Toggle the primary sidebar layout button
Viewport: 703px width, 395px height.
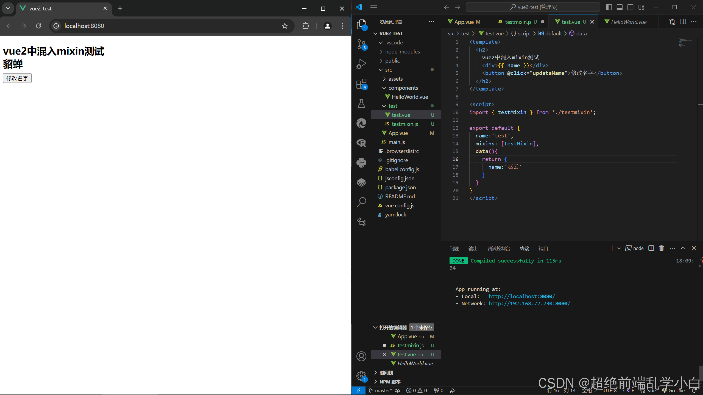[x=609, y=7]
